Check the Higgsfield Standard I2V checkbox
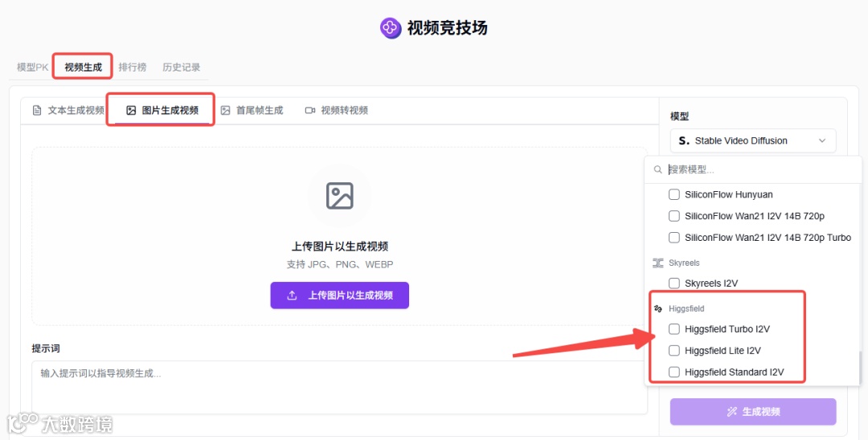This screenshot has height=440, width=868. coord(674,373)
